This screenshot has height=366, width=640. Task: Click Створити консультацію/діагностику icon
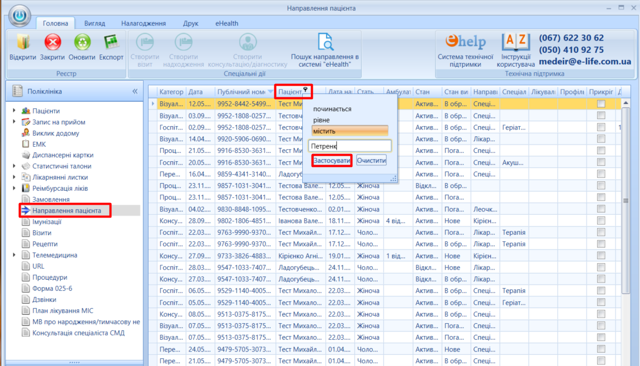pos(248,50)
